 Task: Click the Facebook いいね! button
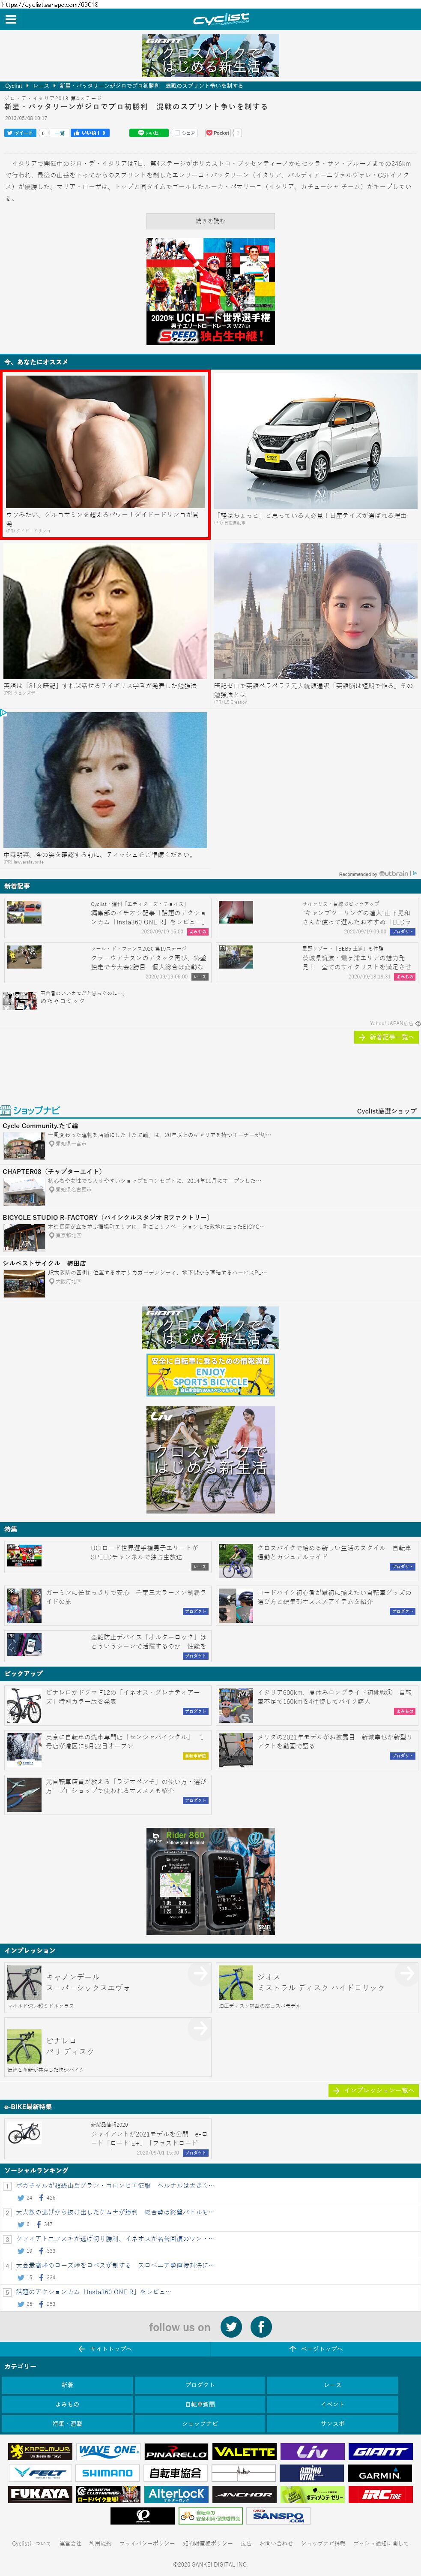[x=89, y=133]
